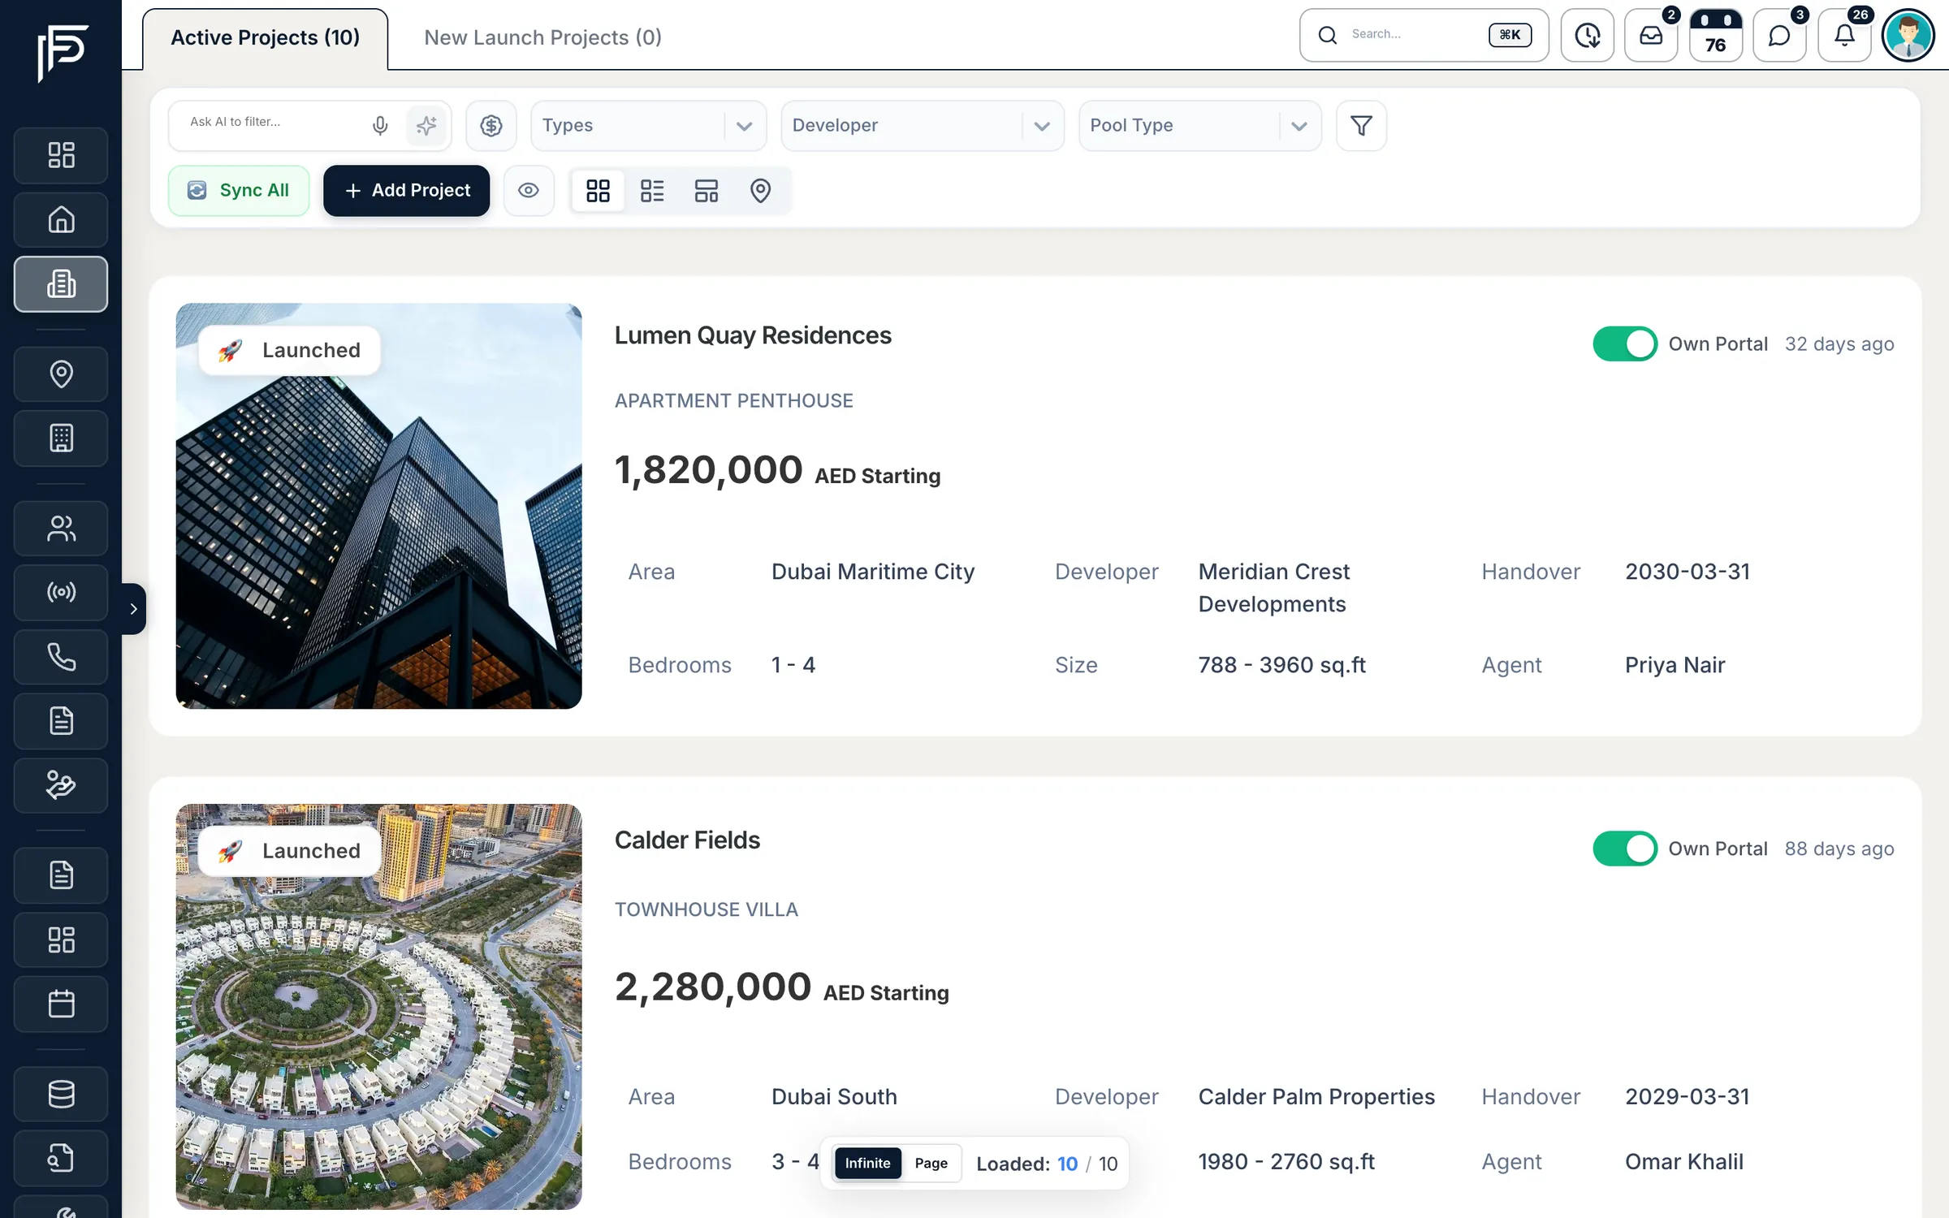This screenshot has height=1218, width=1949.
Task: Click the microphone voice input icon
Action: pos(379,125)
